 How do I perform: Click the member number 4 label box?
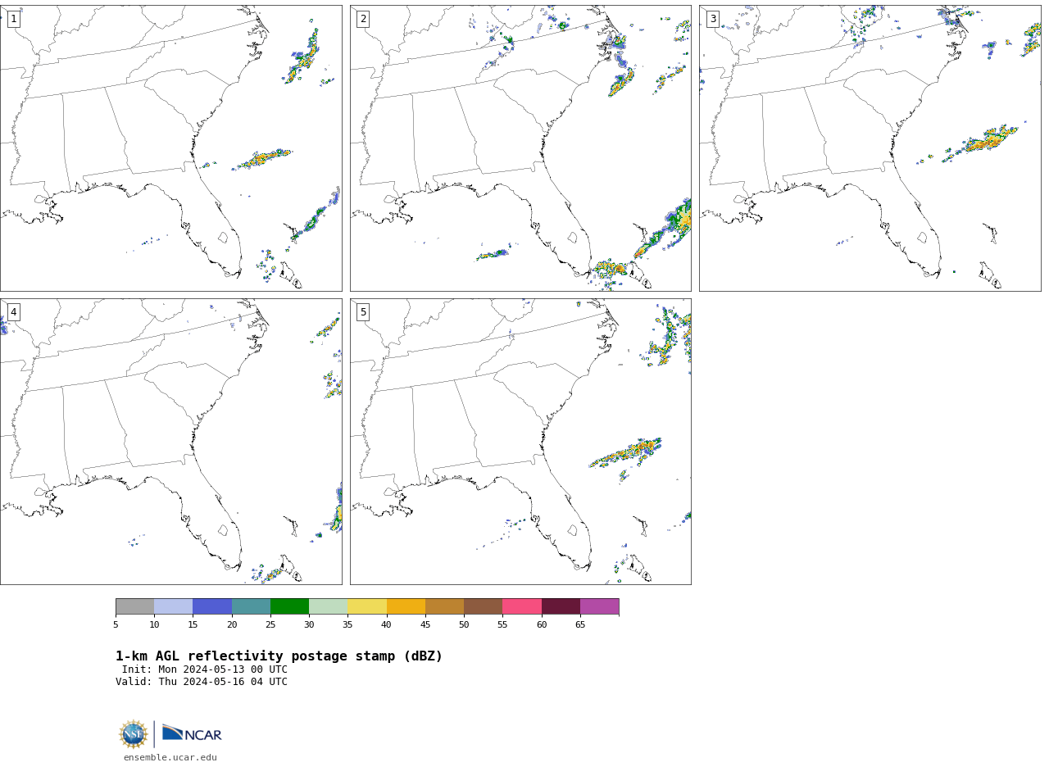[x=13, y=312]
